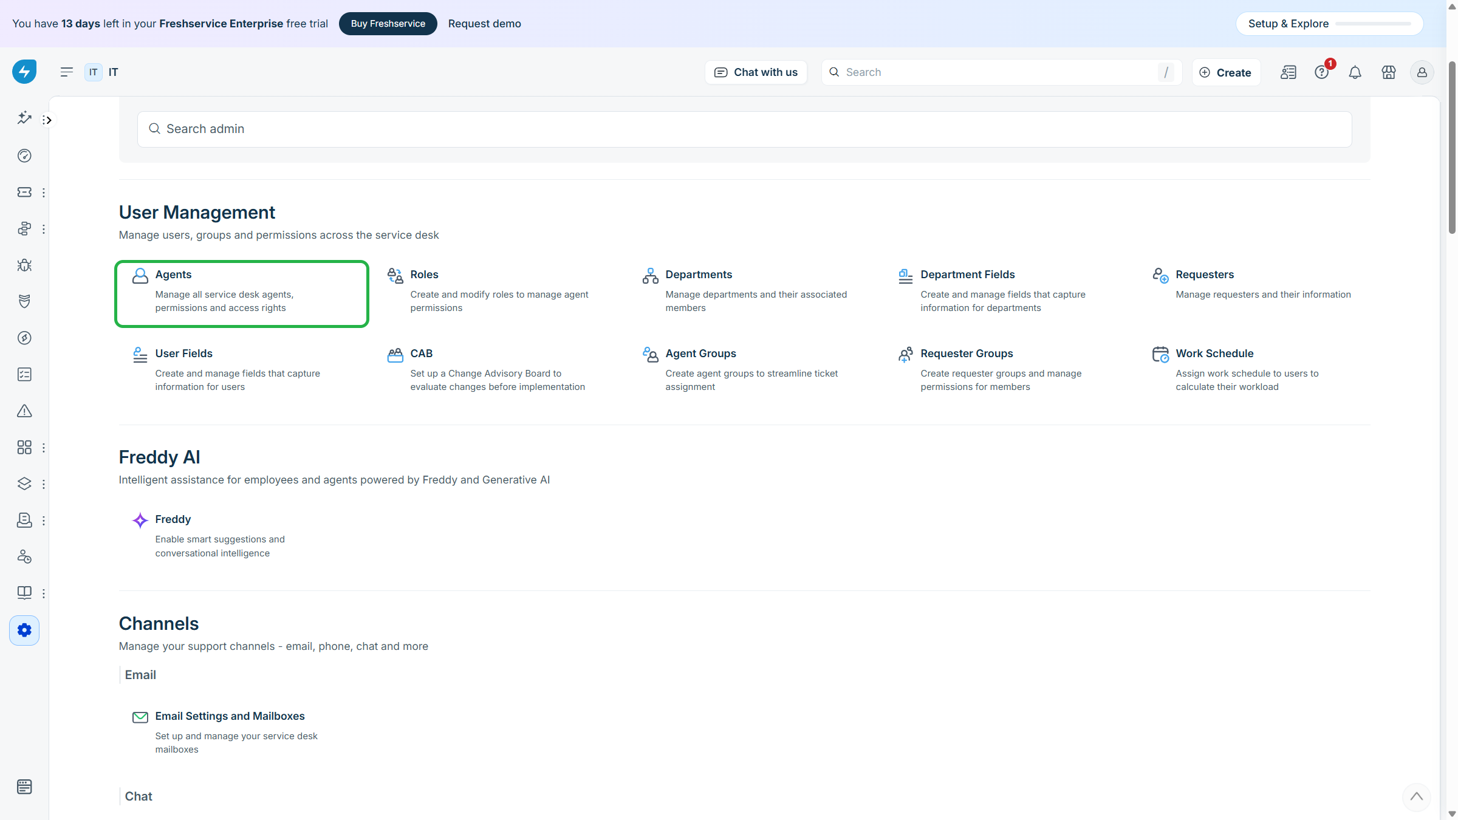
Task: Open the Releases compass icon in sidebar
Action: pos(24,338)
